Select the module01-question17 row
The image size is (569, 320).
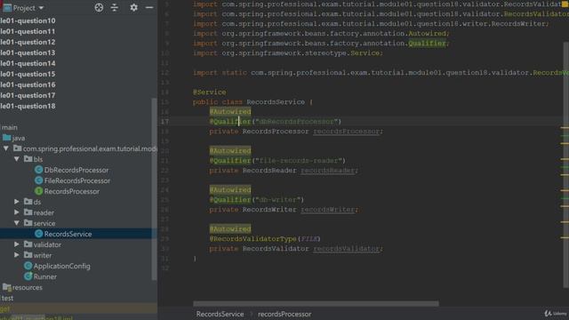coord(28,95)
